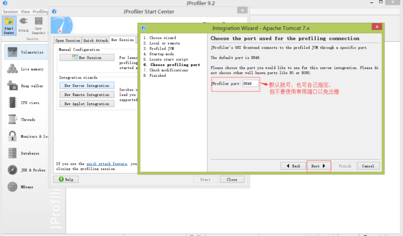Click wizard step 3 Profiled JVM
The image size is (403, 236).
[159, 49]
